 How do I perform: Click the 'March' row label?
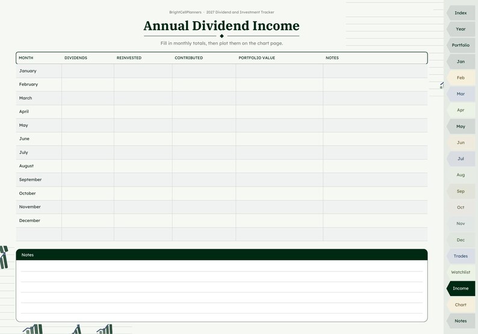pos(25,98)
